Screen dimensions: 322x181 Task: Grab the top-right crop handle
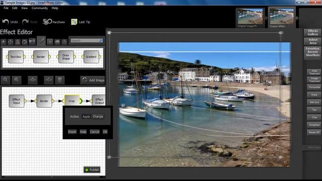tap(281, 33)
